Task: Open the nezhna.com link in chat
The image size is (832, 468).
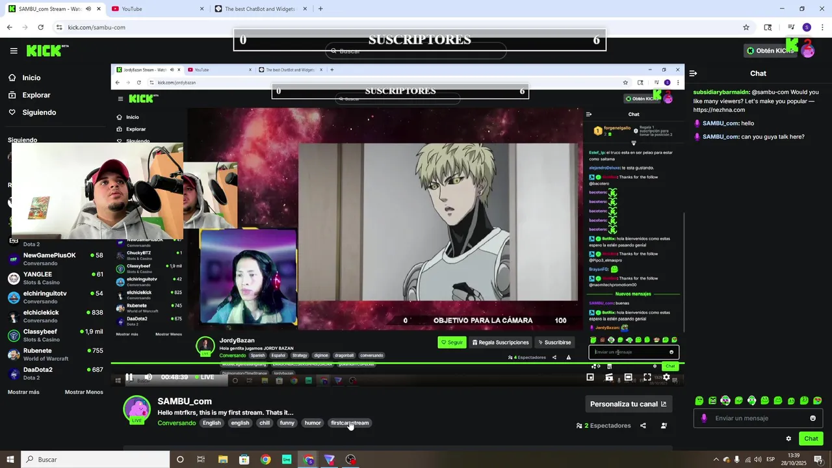Action: (x=719, y=110)
